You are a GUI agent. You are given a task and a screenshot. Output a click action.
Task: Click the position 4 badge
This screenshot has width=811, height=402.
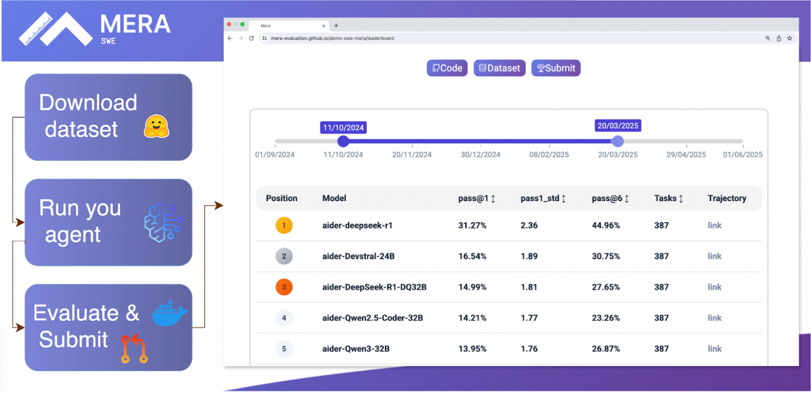pos(284,318)
